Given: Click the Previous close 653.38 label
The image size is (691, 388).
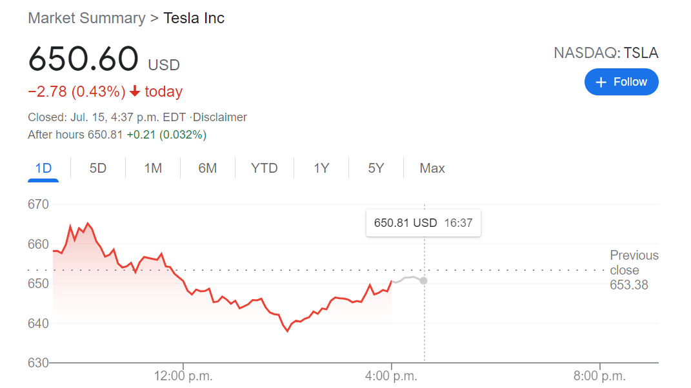Looking at the screenshot, I should click(634, 270).
